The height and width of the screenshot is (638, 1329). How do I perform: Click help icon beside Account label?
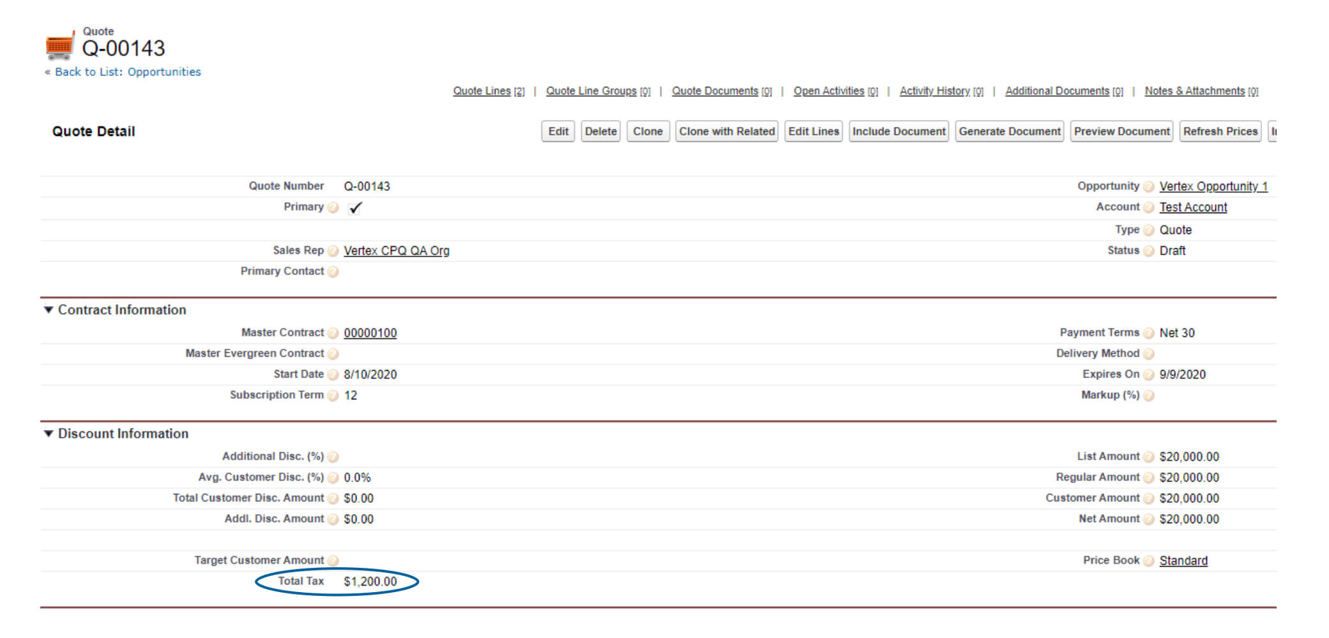(1148, 207)
